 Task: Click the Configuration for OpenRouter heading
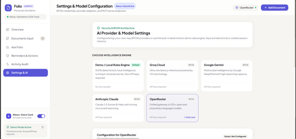[116, 135]
